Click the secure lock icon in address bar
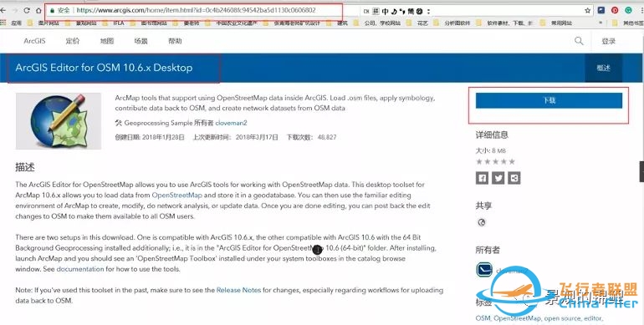The height and width of the screenshot is (325, 644). 52,10
